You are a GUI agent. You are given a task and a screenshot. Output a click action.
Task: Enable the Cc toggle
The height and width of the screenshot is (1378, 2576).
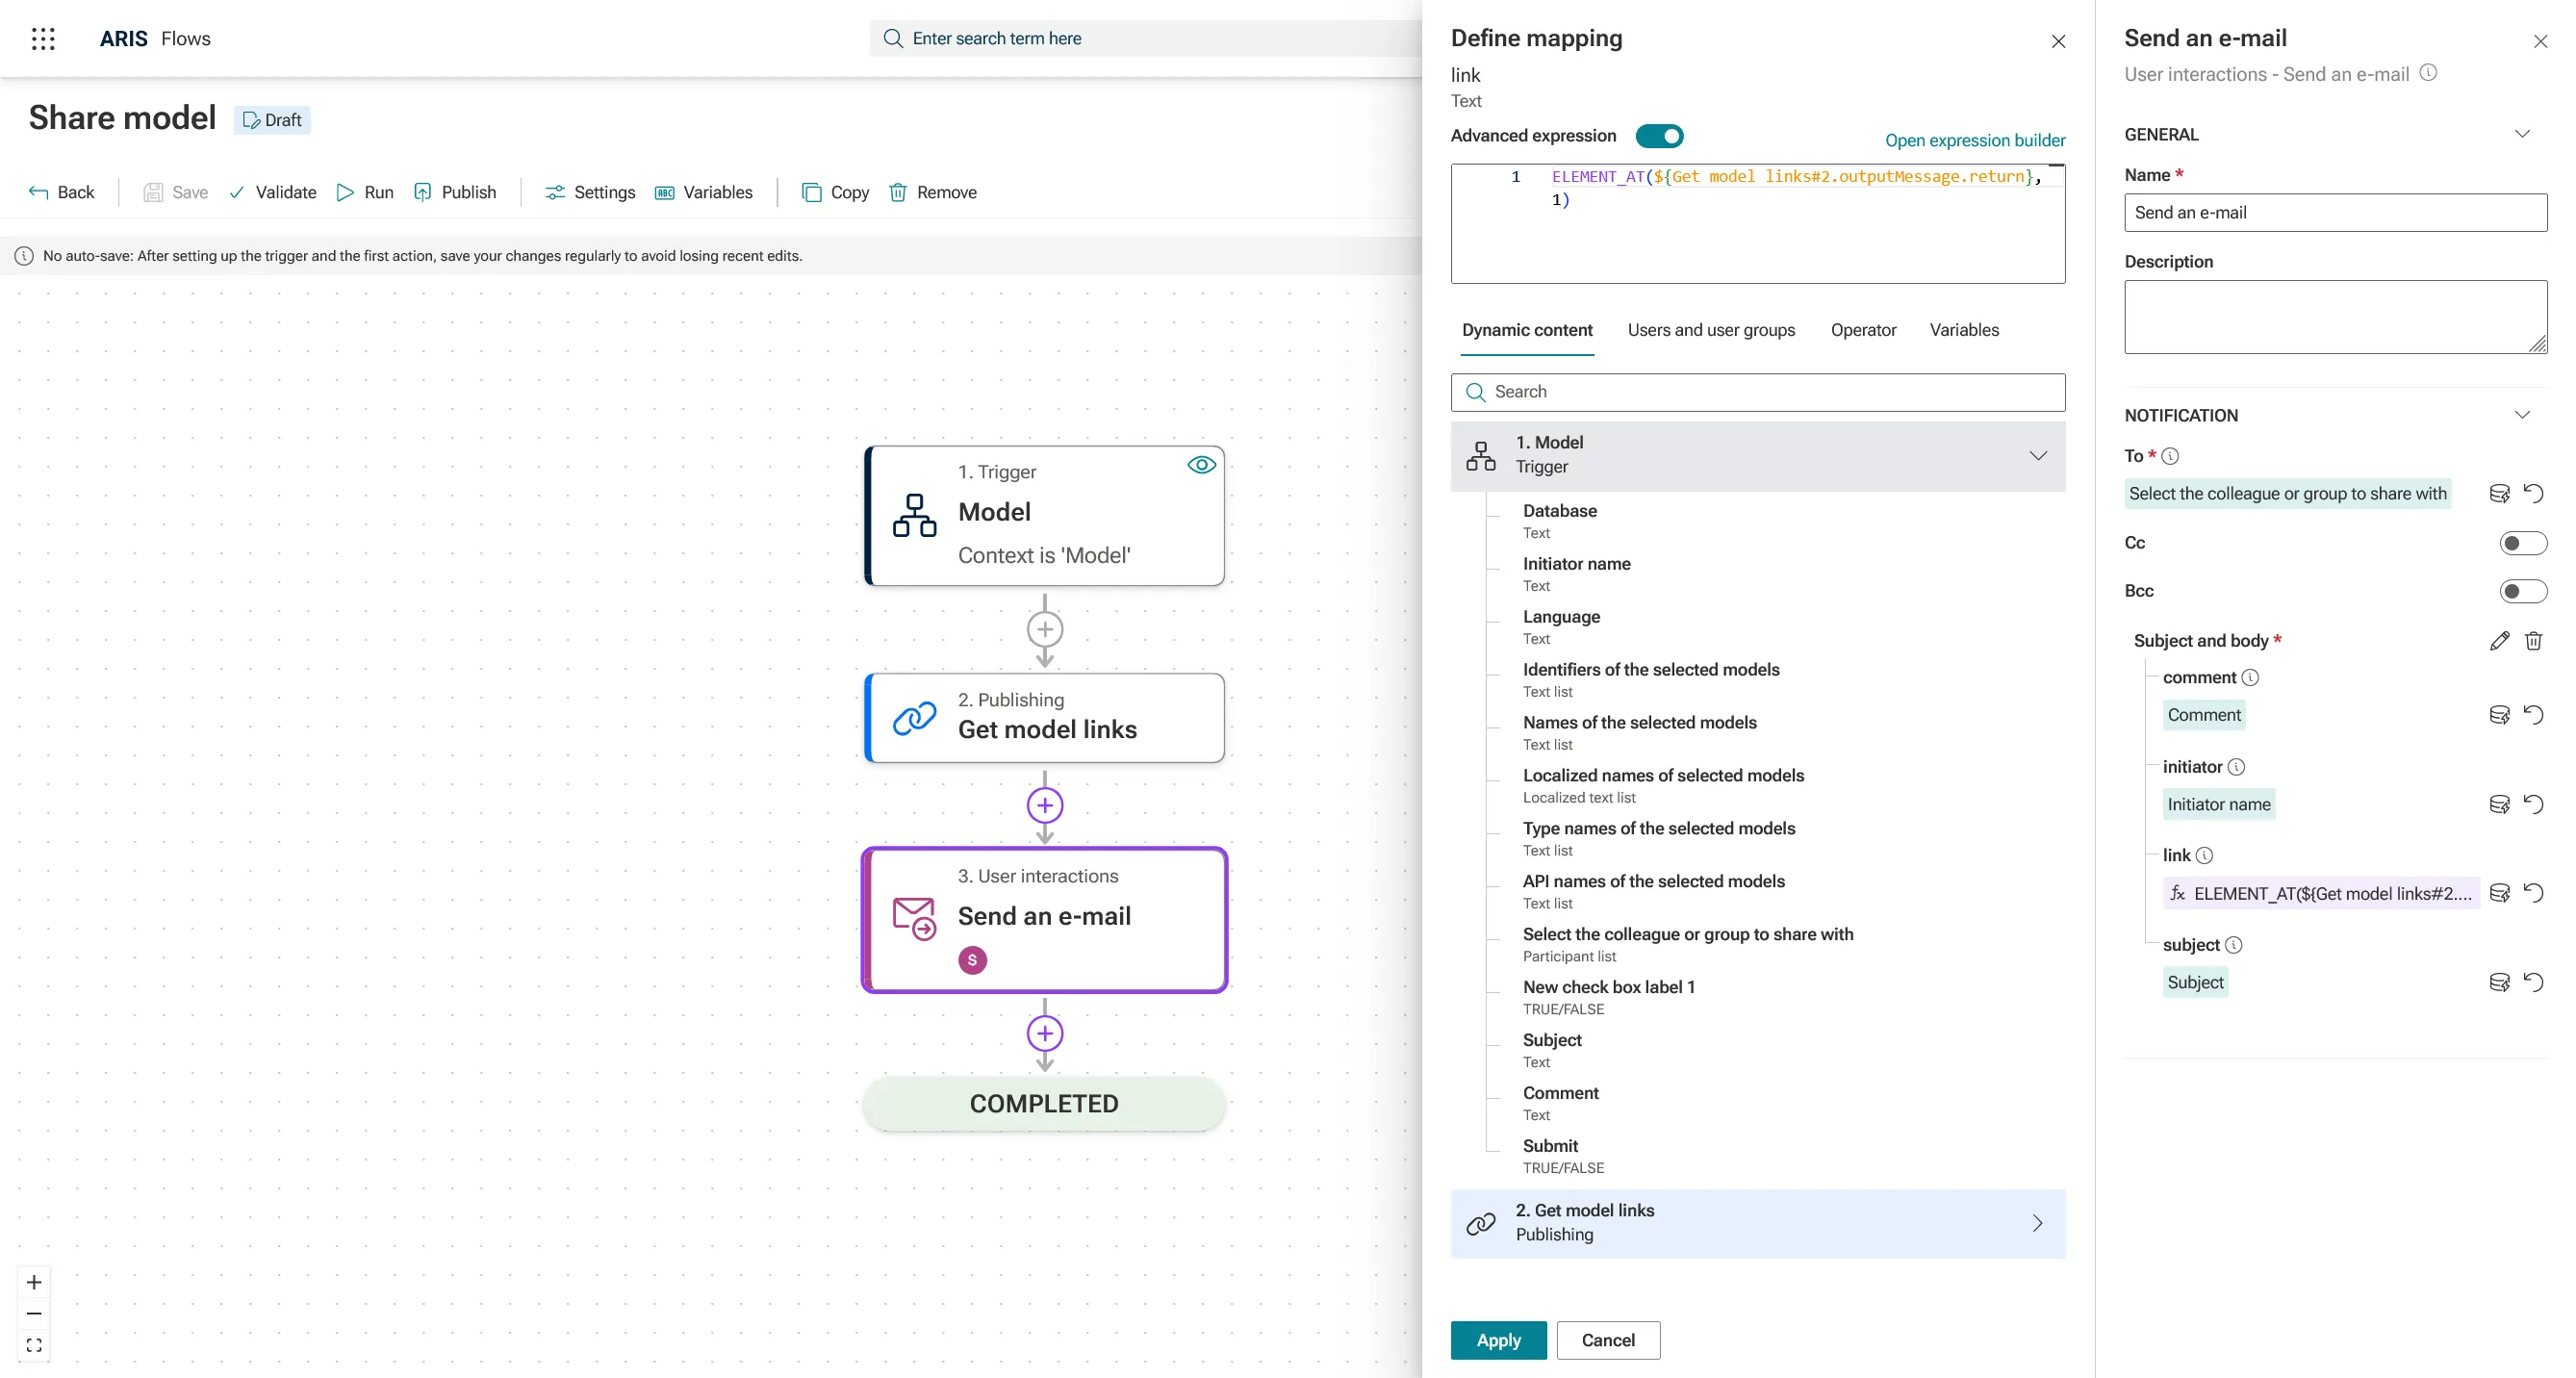(x=2522, y=543)
